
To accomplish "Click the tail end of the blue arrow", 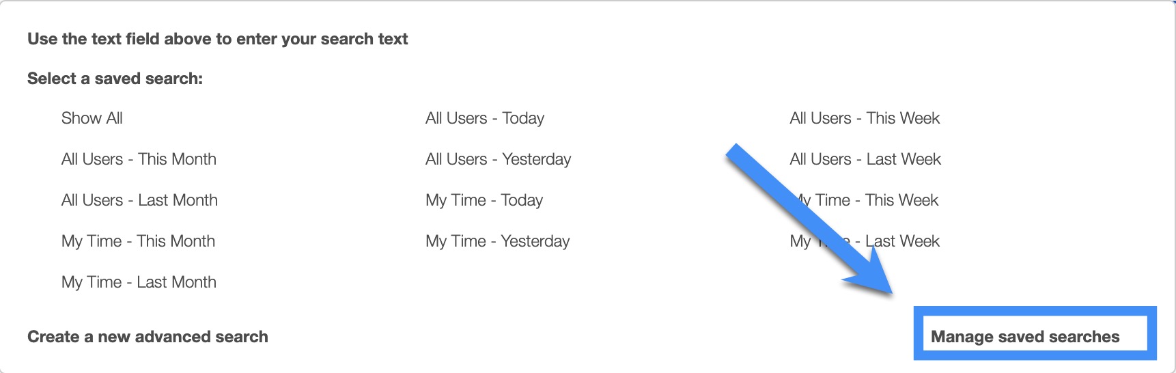I will pos(735,153).
